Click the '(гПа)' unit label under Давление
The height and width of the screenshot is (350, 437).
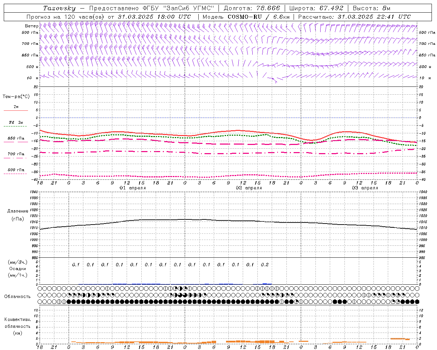[x=18, y=219]
